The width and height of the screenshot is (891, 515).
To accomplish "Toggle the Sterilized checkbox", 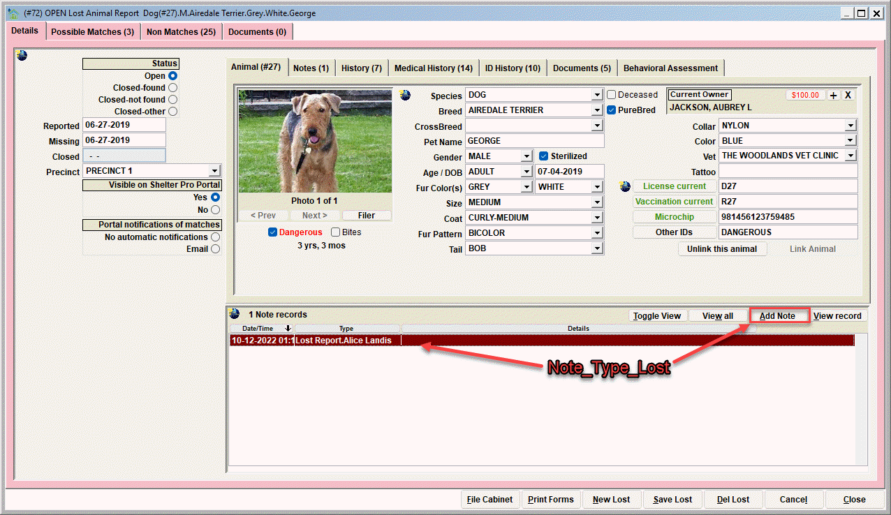I will pyautogui.click(x=544, y=156).
